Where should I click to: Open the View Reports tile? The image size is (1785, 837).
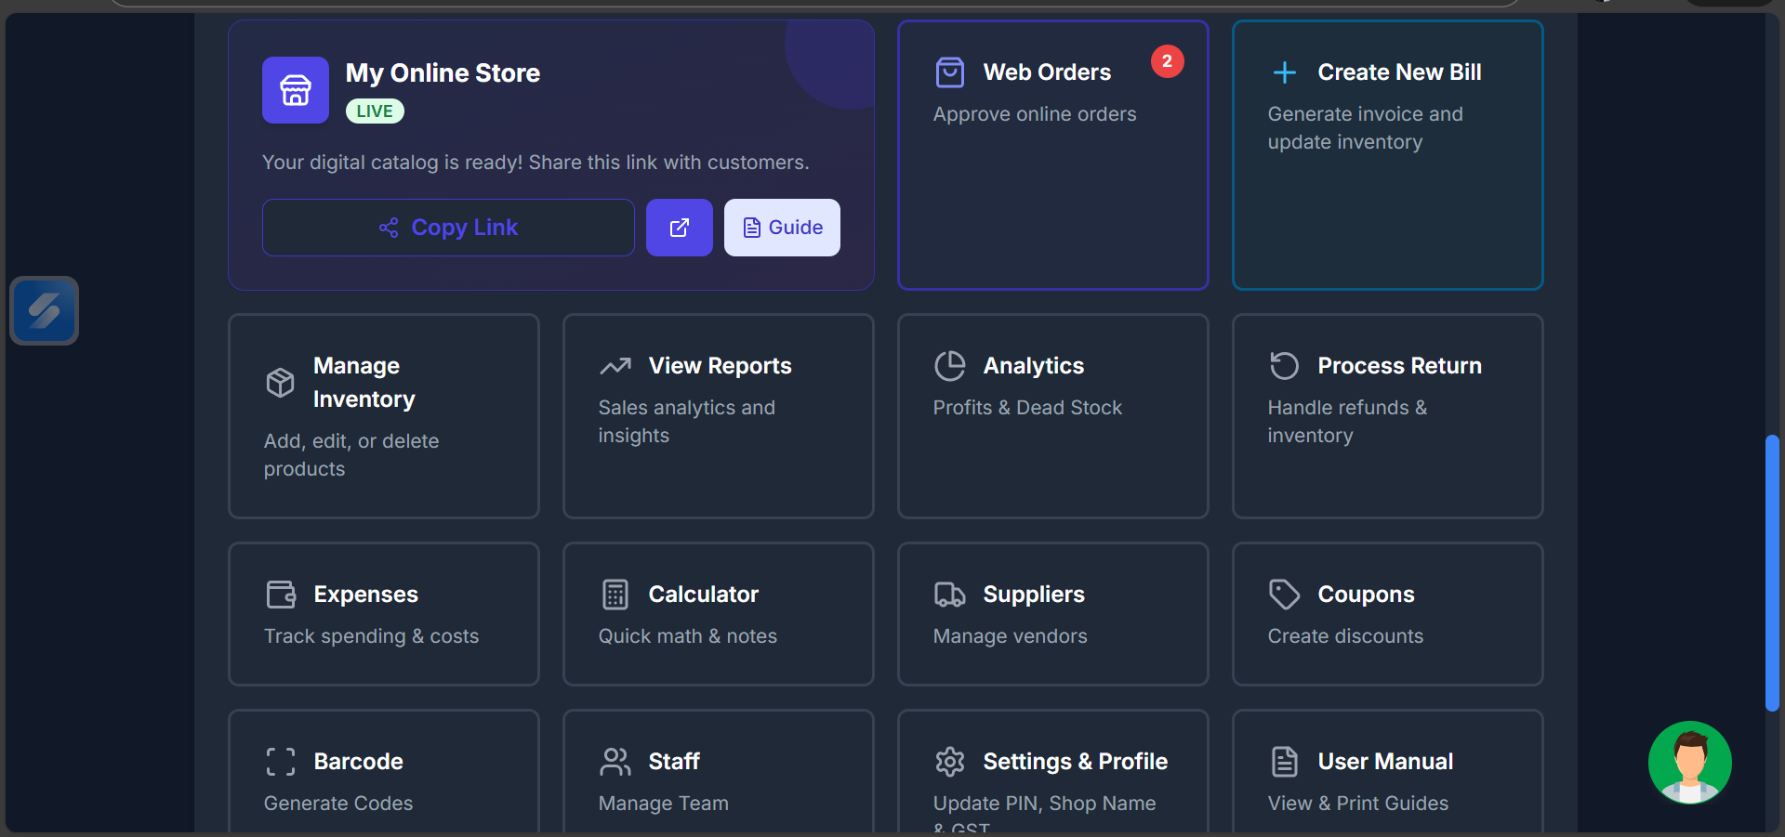coord(718,415)
